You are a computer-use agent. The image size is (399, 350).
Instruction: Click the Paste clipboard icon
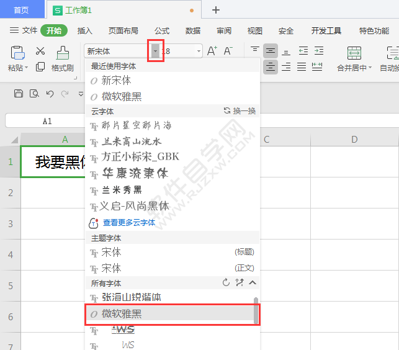[x=17, y=53]
